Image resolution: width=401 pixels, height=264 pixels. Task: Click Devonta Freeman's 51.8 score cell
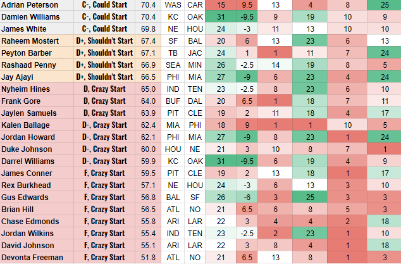[x=148, y=258]
